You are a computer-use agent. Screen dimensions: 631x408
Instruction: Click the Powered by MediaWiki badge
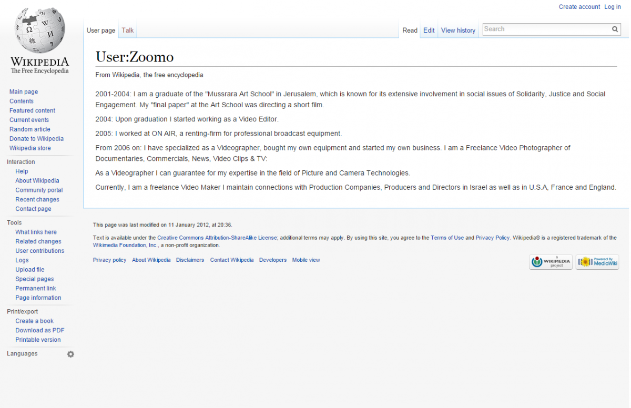click(597, 262)
